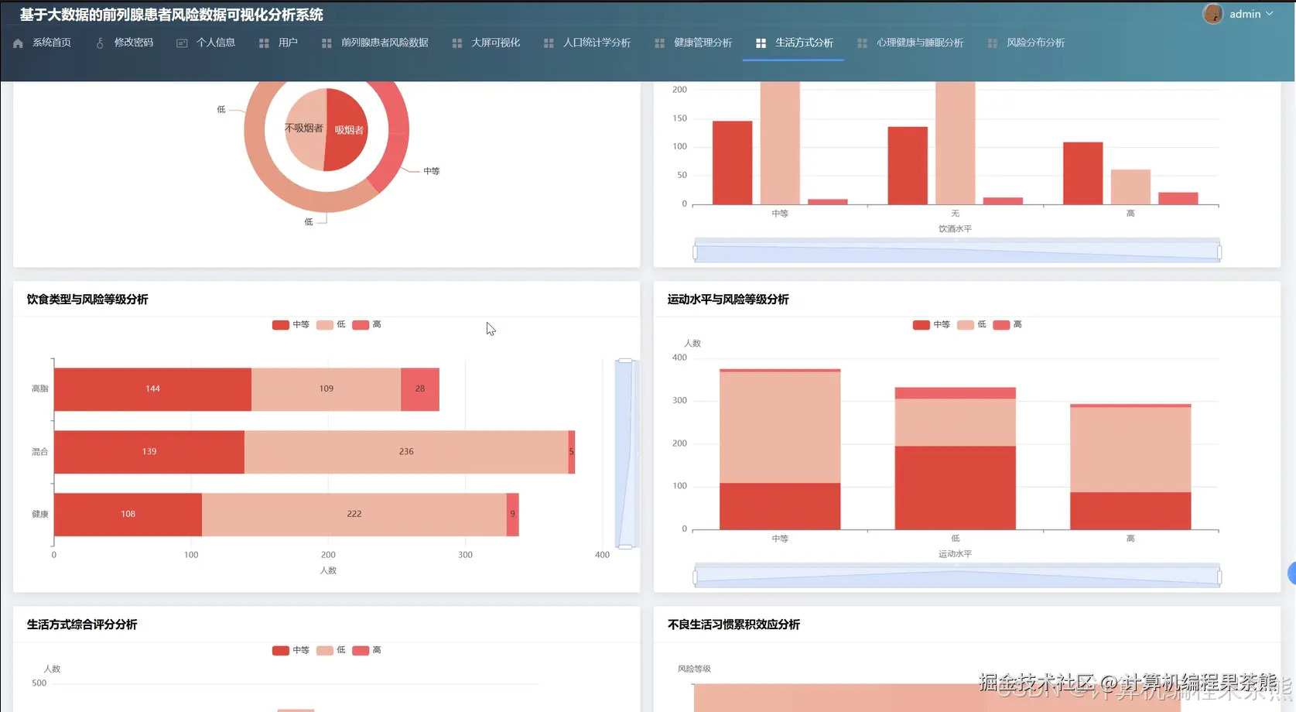Toggle 低 legend in 运动水平与风险等级分析 chart
Image resolution: width=1296 pixels, height=712 pixels.
tap(972, 324)
